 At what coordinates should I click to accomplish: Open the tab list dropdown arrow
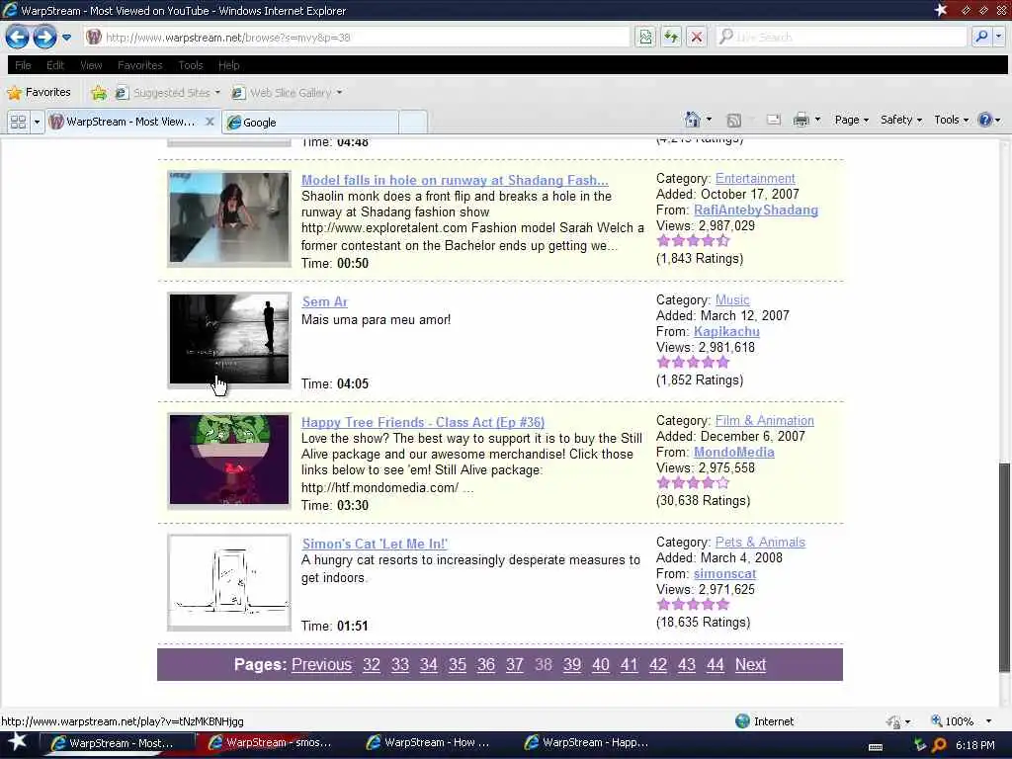tap(37, 122)
